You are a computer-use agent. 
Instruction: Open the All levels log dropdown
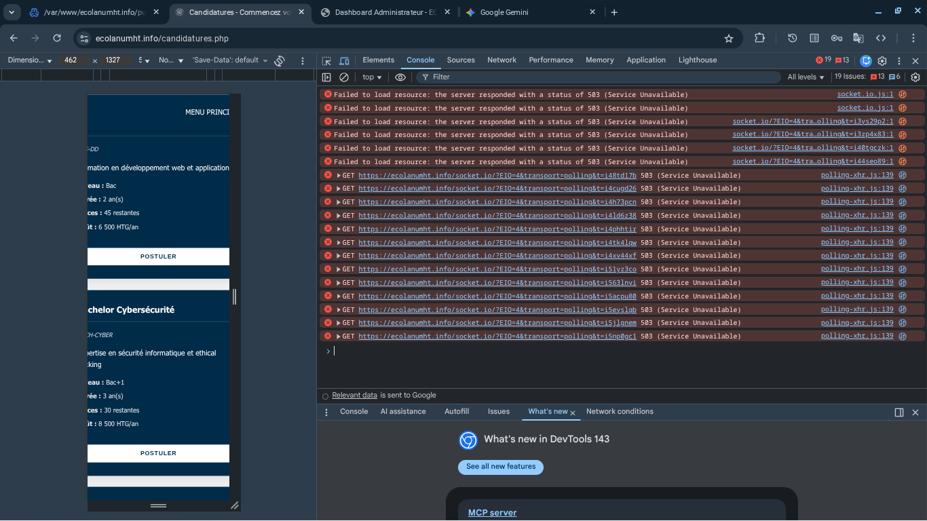(806, 77)
